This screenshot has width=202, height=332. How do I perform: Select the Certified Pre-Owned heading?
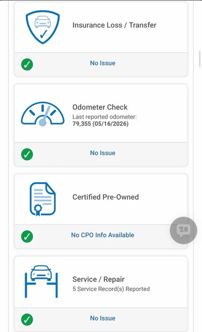[106, 197]
